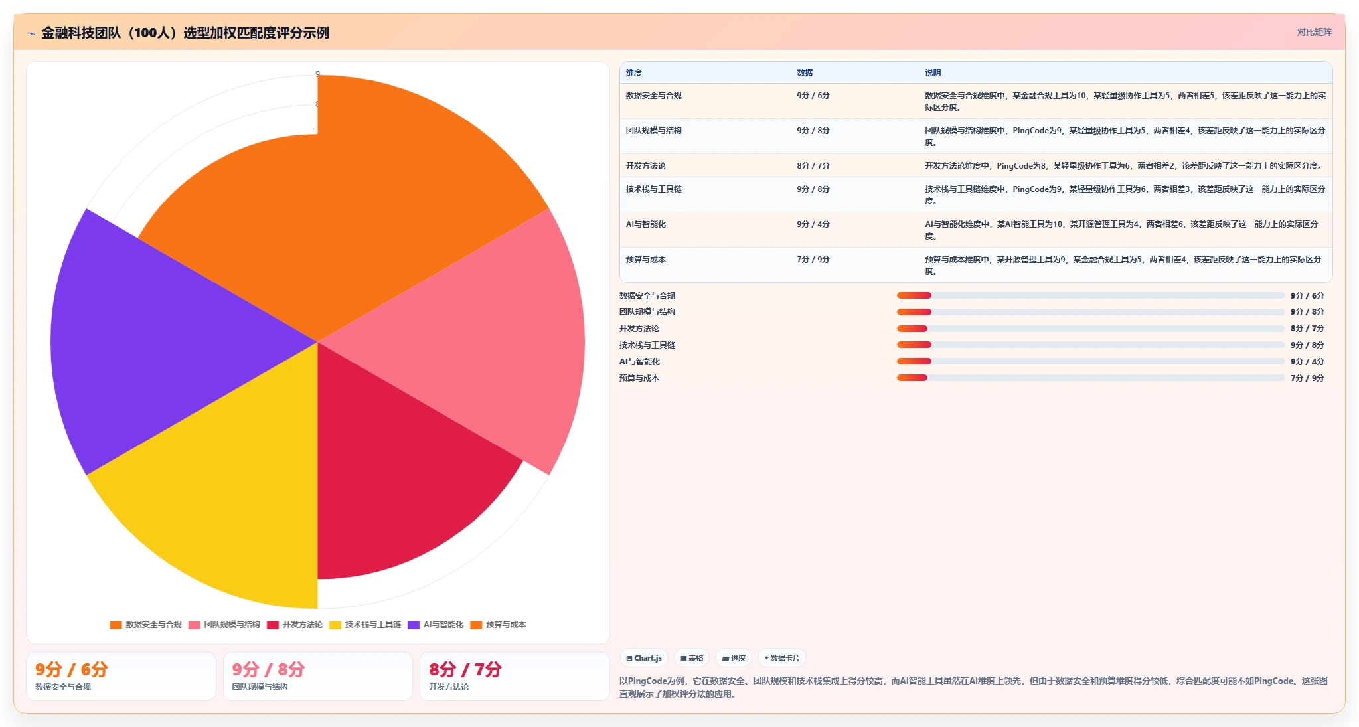Screen dimensions: 1359x727
Task: Click the 进度 tag
Action: (x=734, y=658)
